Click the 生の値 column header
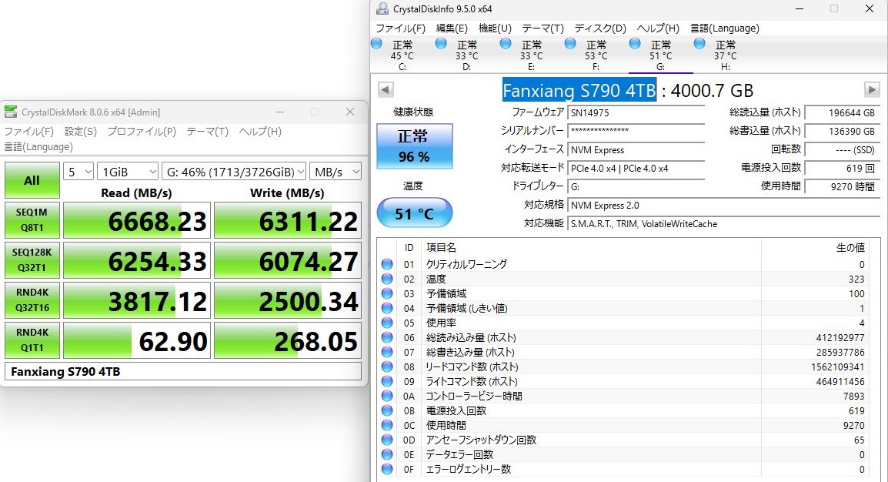This screenshot has height=482, width=888. pos(850,247)
